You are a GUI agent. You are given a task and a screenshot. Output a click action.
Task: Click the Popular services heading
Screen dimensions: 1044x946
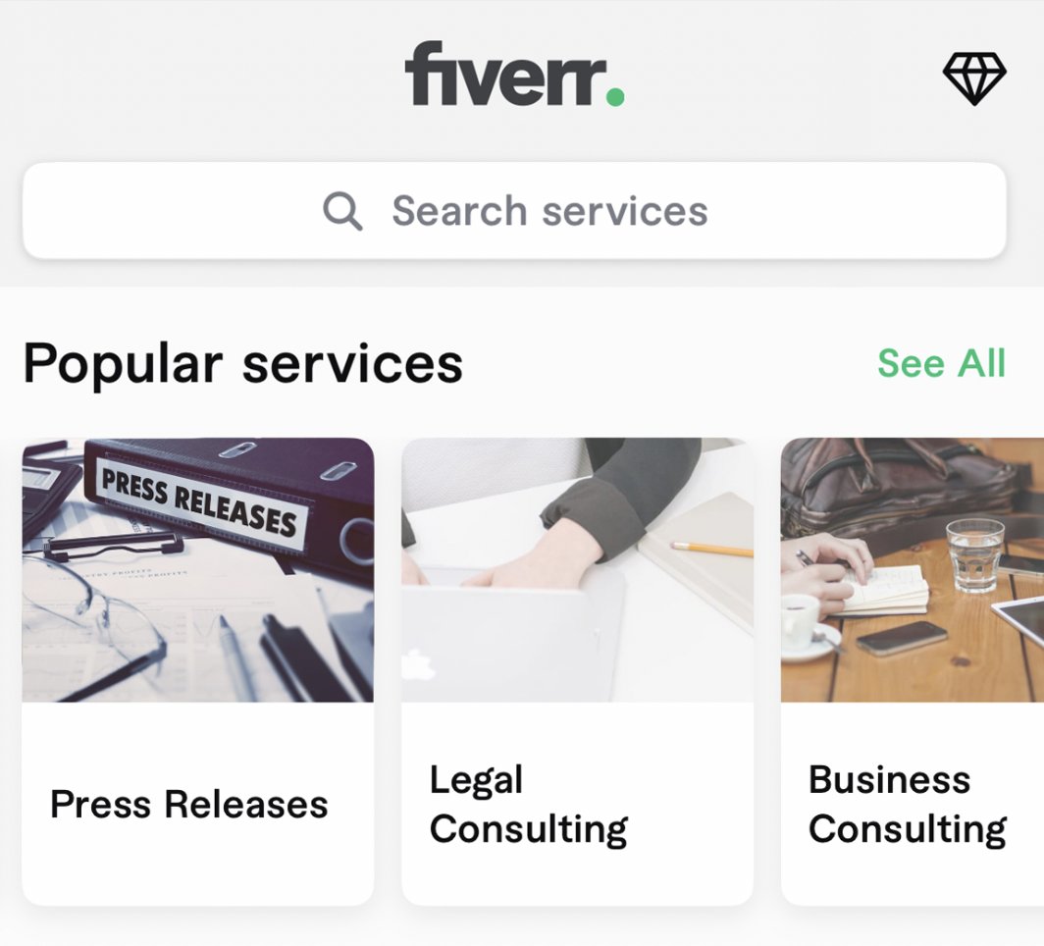coord(243,364)
